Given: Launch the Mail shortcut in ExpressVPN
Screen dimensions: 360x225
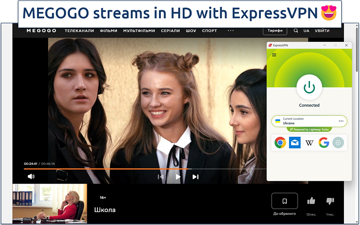Looking at the screenshot, I should [x=295, y=143].
